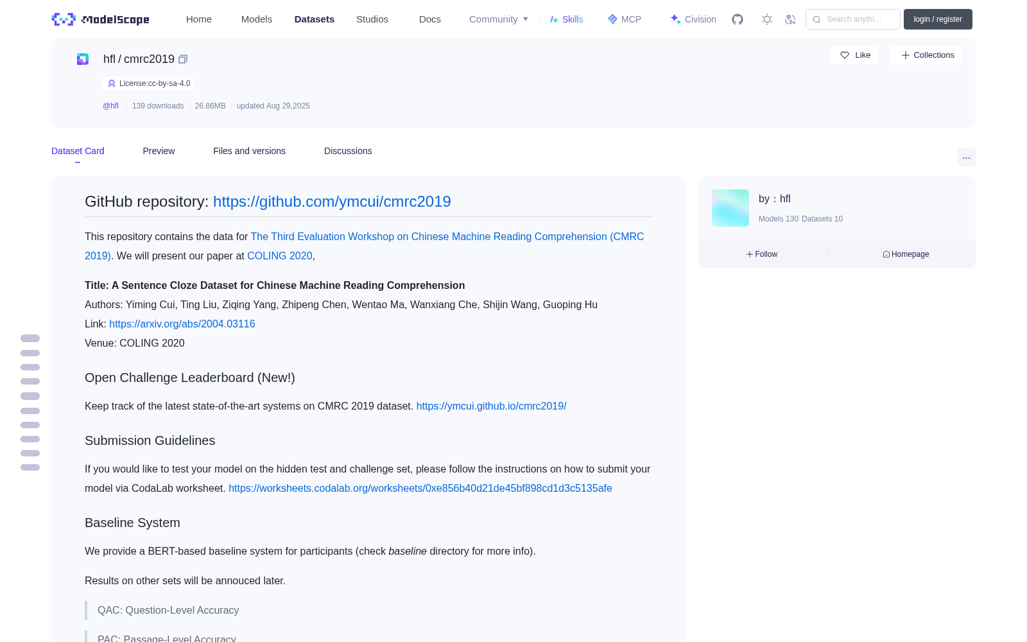The width and height of the screenshot is (1027, 642).
Task: Click the 'Open Challenge Leaderboard (New!)' heading
Action: pos(190,377)
